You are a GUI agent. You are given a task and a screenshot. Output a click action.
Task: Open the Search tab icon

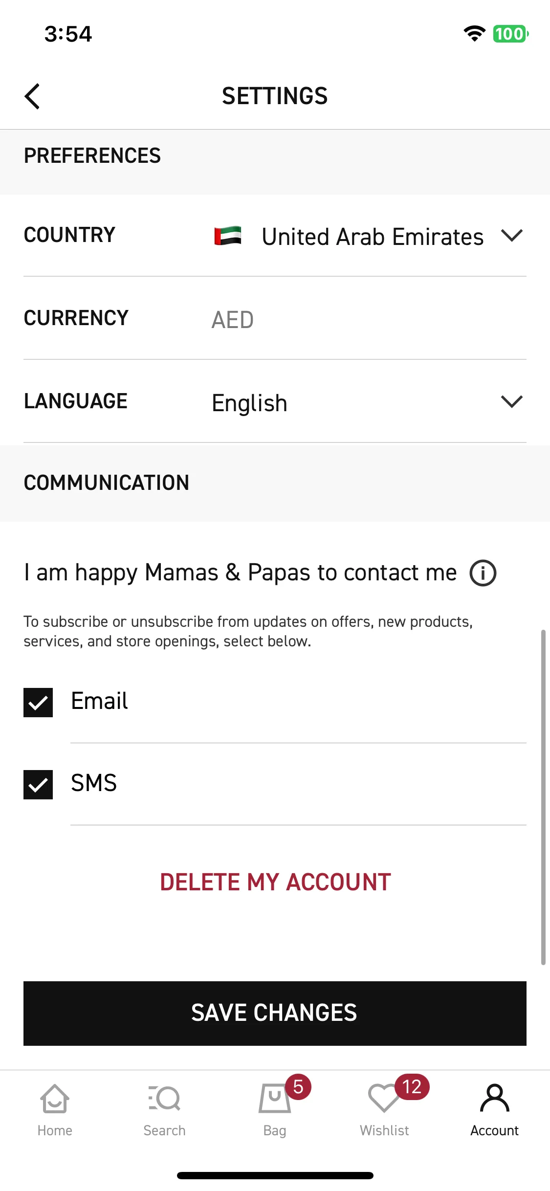coord(164,1099)
